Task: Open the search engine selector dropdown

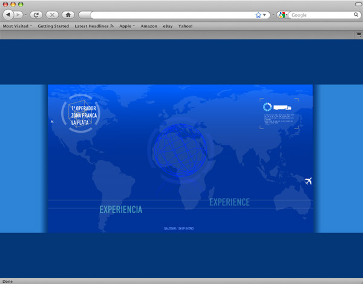Action: coord(283,14)
